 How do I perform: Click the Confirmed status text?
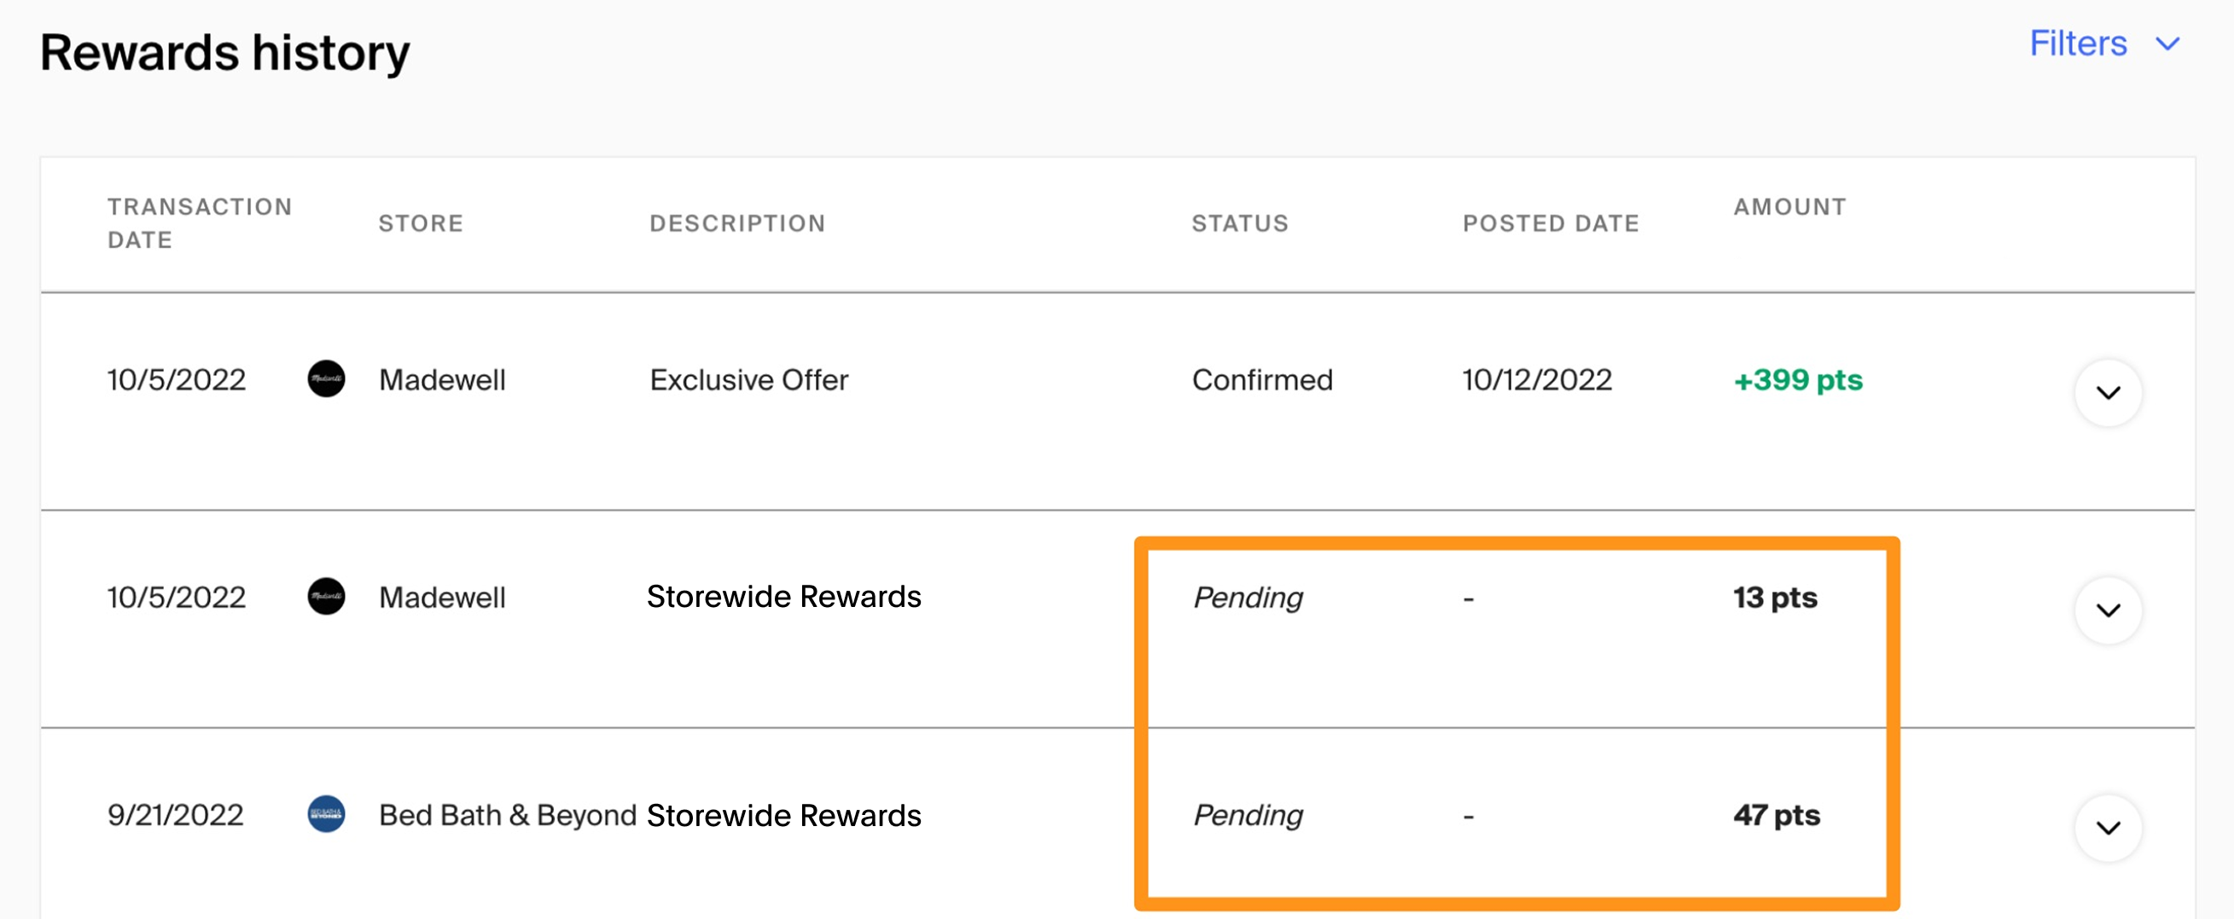pyautogui.click(x=1262, y=379)
